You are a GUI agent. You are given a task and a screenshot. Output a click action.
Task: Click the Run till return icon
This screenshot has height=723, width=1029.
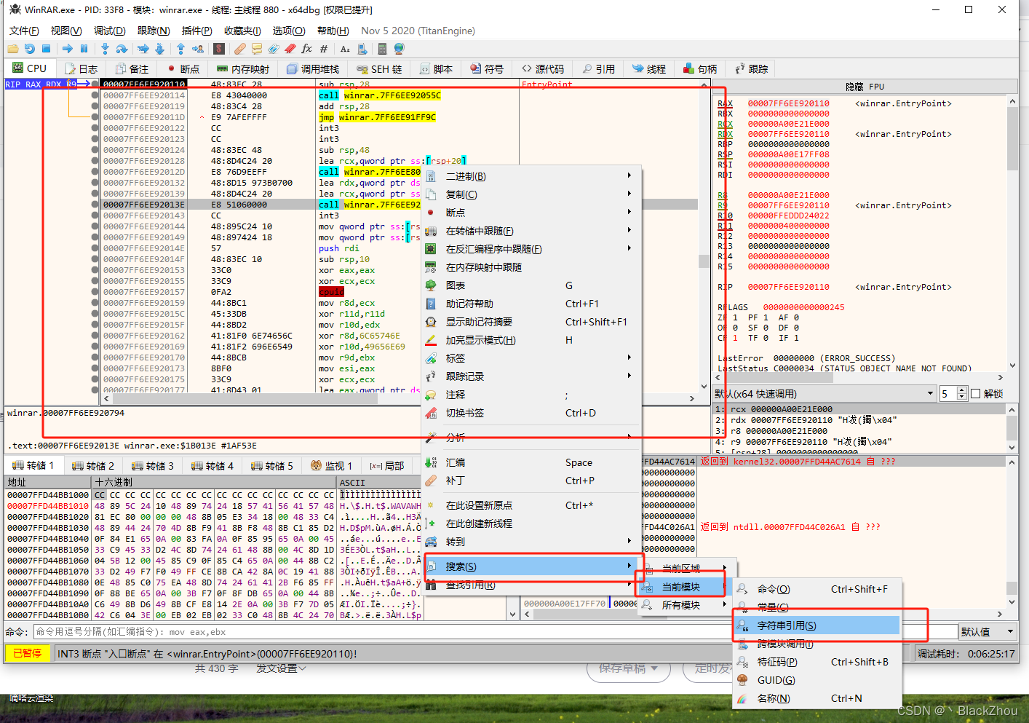point(180,49)
